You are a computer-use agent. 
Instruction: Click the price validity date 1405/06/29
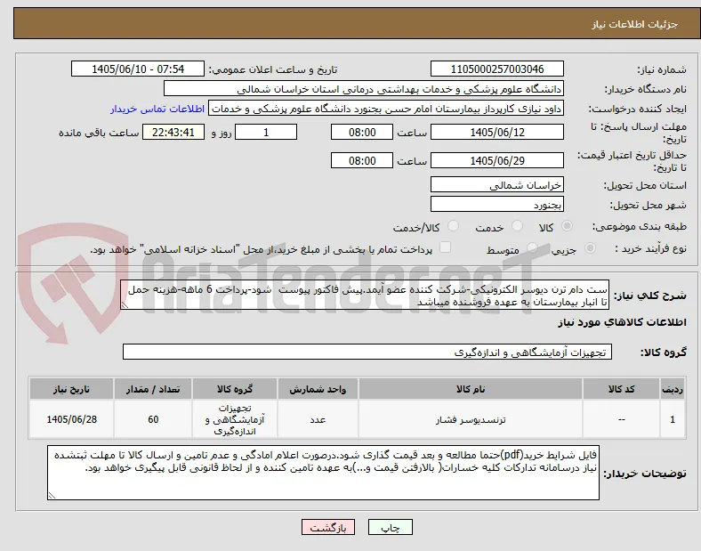[497, 160]
